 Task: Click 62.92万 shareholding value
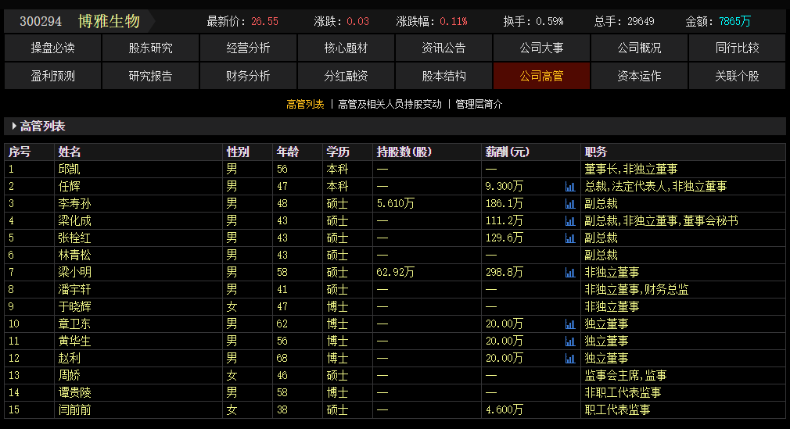click(x=396, y=273)
